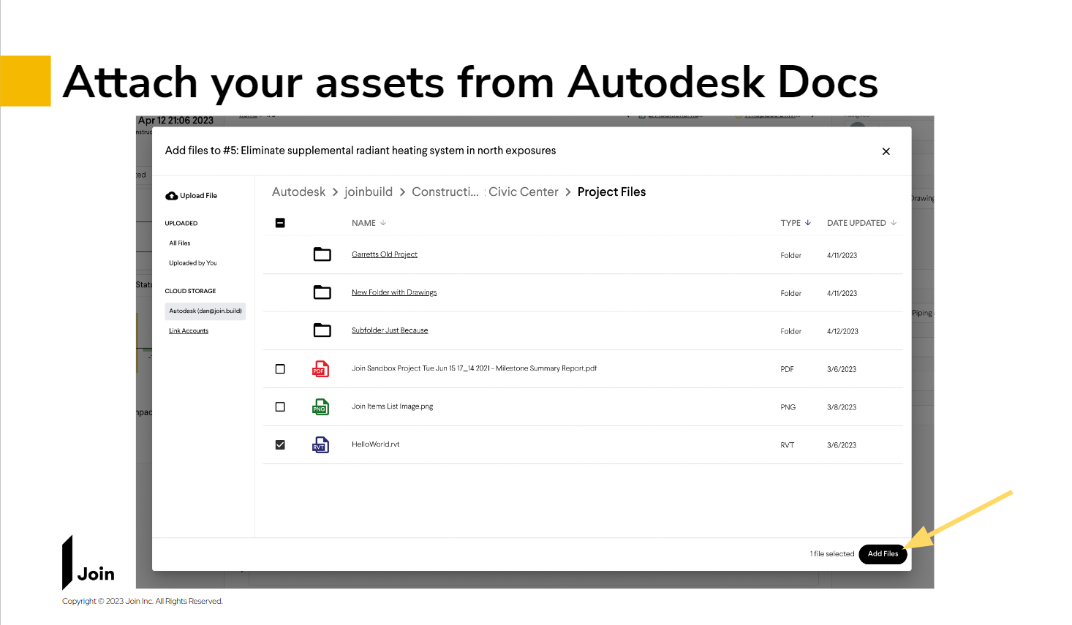
Task: Sort the file list by the NAME column
Action: click(369, 223)
